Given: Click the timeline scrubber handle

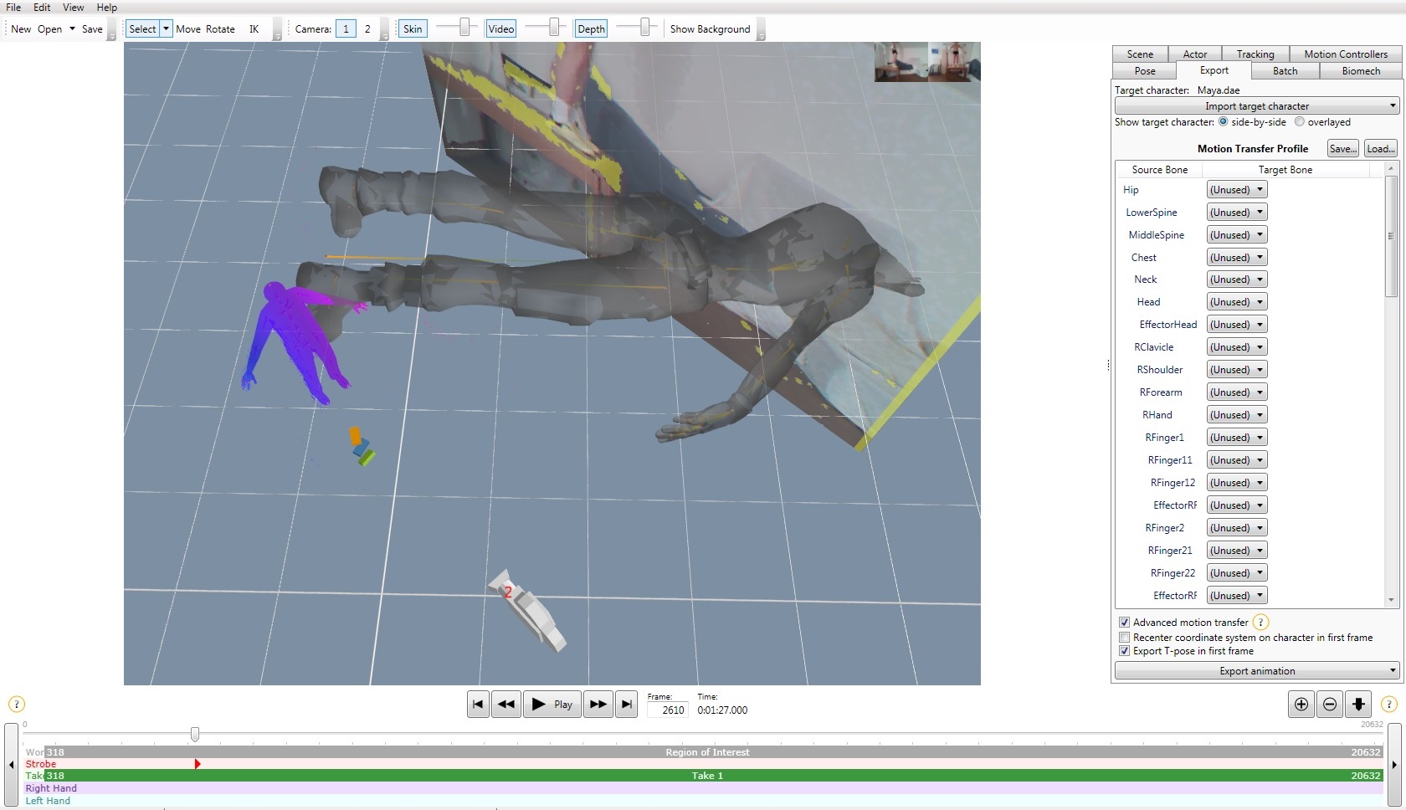Looking at the screenshot, I should [195, 734].
